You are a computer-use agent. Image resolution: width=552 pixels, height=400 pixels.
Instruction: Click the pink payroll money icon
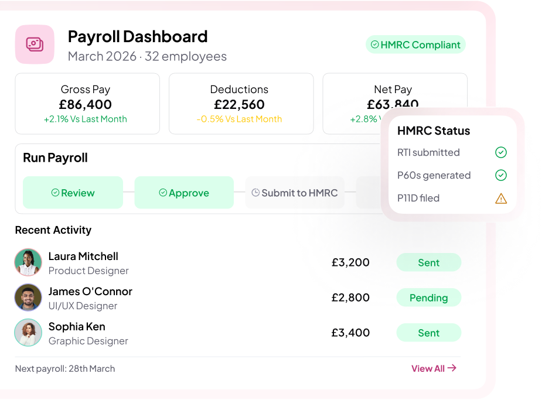35,45
